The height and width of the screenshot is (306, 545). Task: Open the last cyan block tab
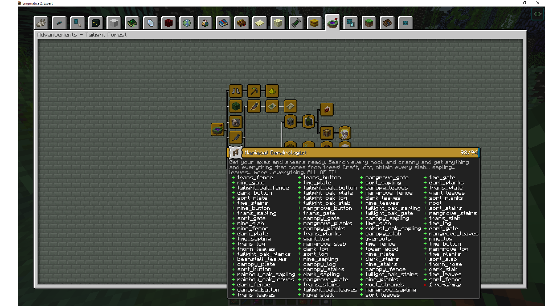tap(405, 23)
